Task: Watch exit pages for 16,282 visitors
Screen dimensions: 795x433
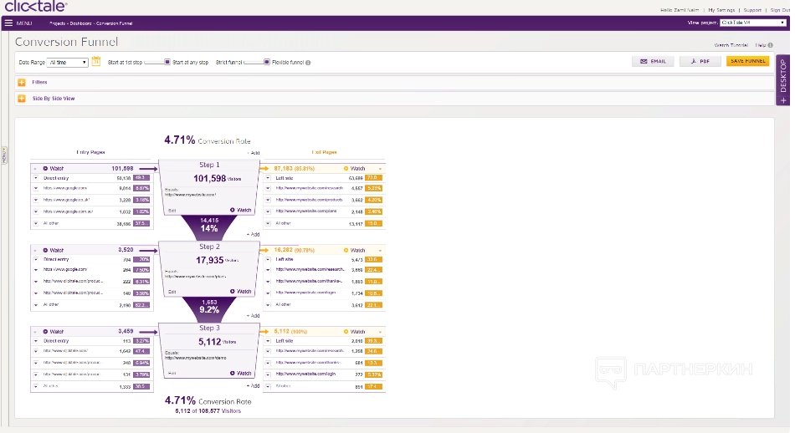Action: coord(355,250)
